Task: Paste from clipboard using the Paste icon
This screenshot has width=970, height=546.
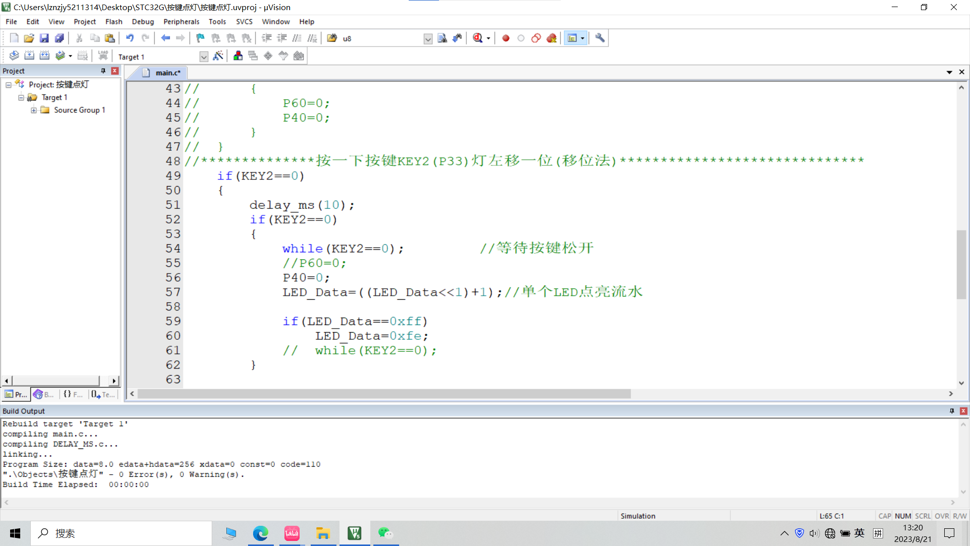Action: pyautogui.click(x=110, y=38)
